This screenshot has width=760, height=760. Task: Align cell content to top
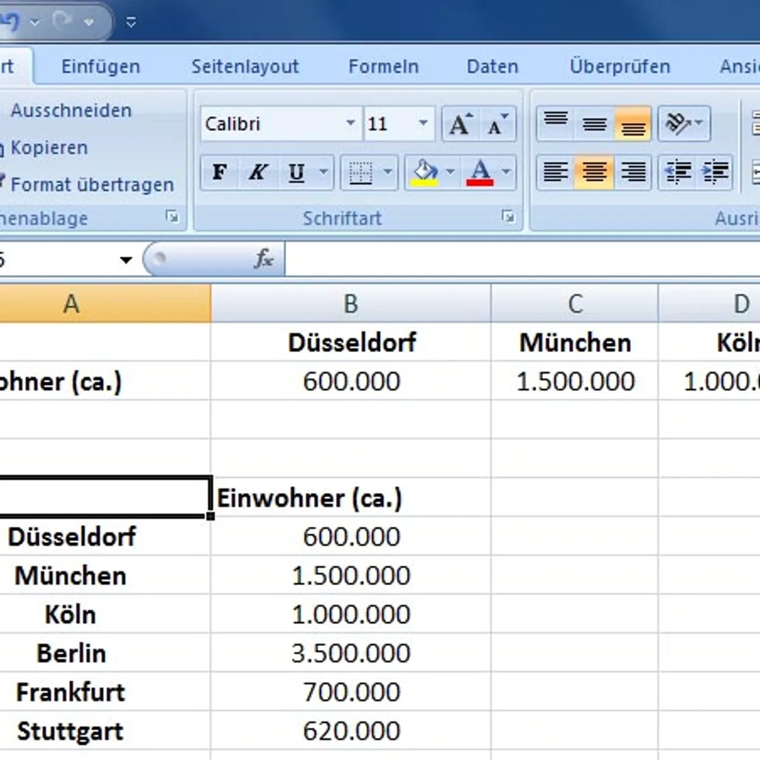556,123
